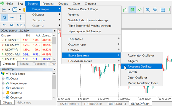Select the crosshair tool
Image resolution: width=172 pixels, height=106 pixels.
12,17
